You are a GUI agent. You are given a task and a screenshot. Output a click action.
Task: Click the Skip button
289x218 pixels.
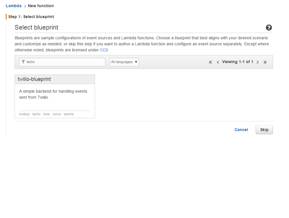264,130
